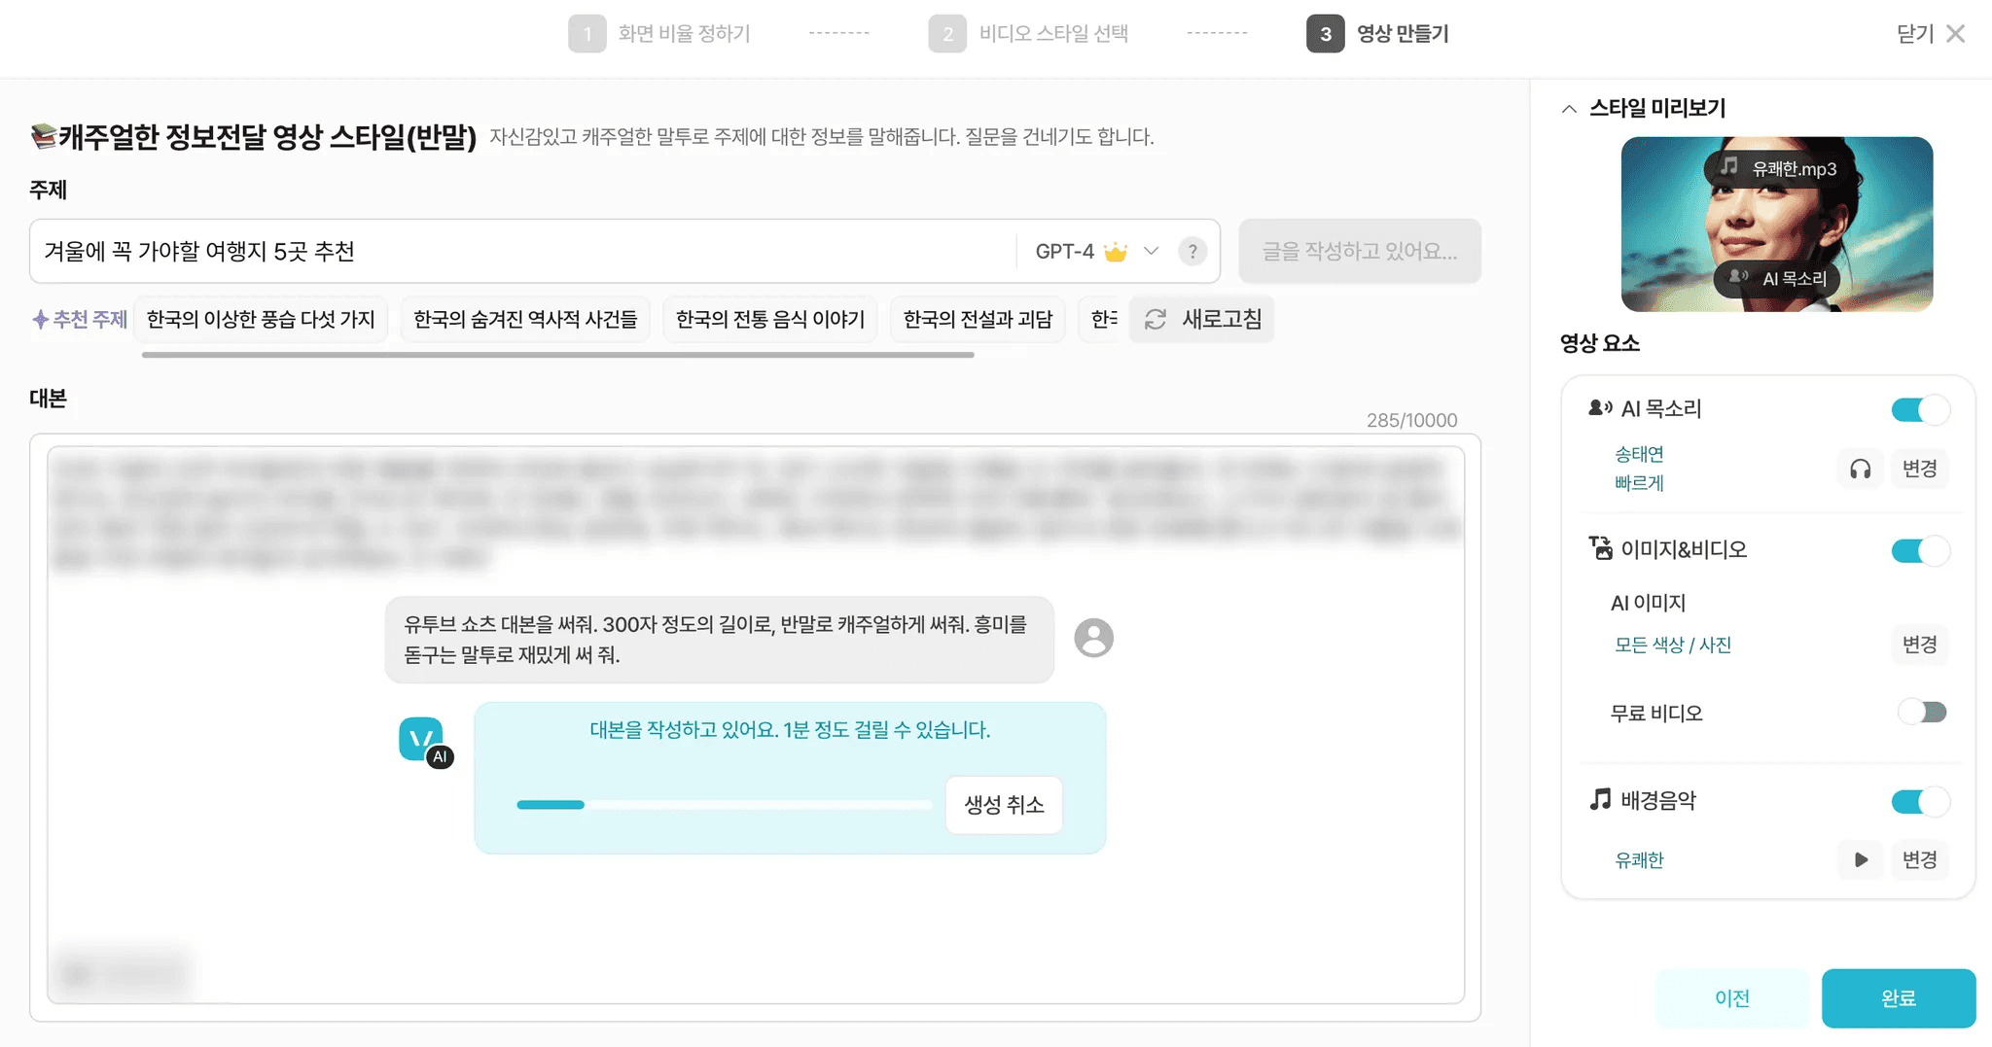
Task: Preview the AI voice with headphones icon
Action: (x=1862, y=469)
